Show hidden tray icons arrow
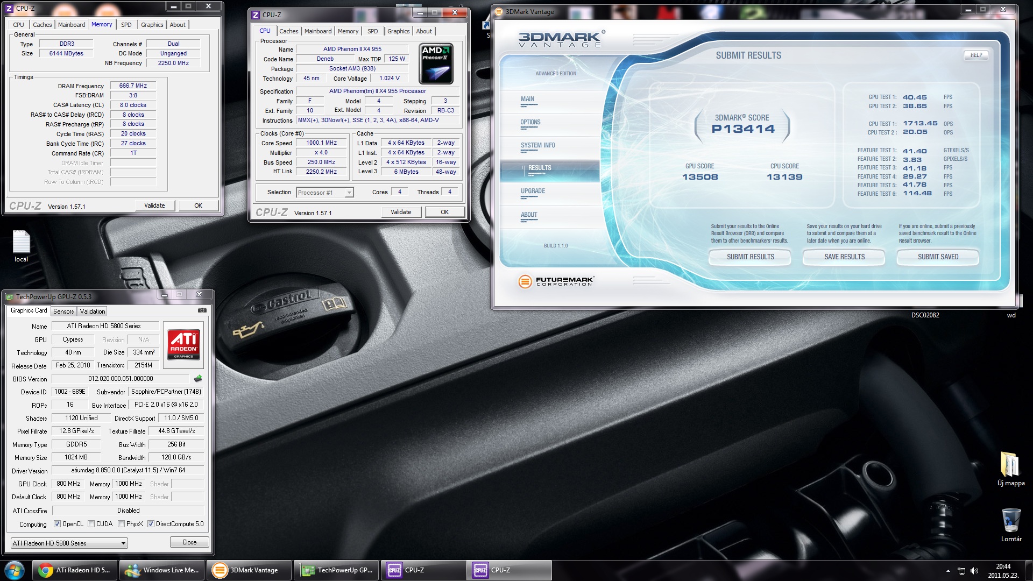This screenshot has height=581, width=1033. [x=948, y=571]
